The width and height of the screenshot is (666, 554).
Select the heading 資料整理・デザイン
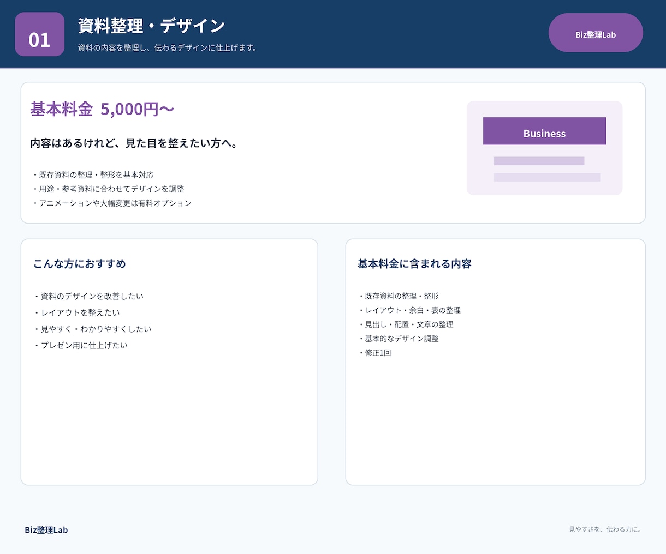pyautogui.click(x=151, y=26)
